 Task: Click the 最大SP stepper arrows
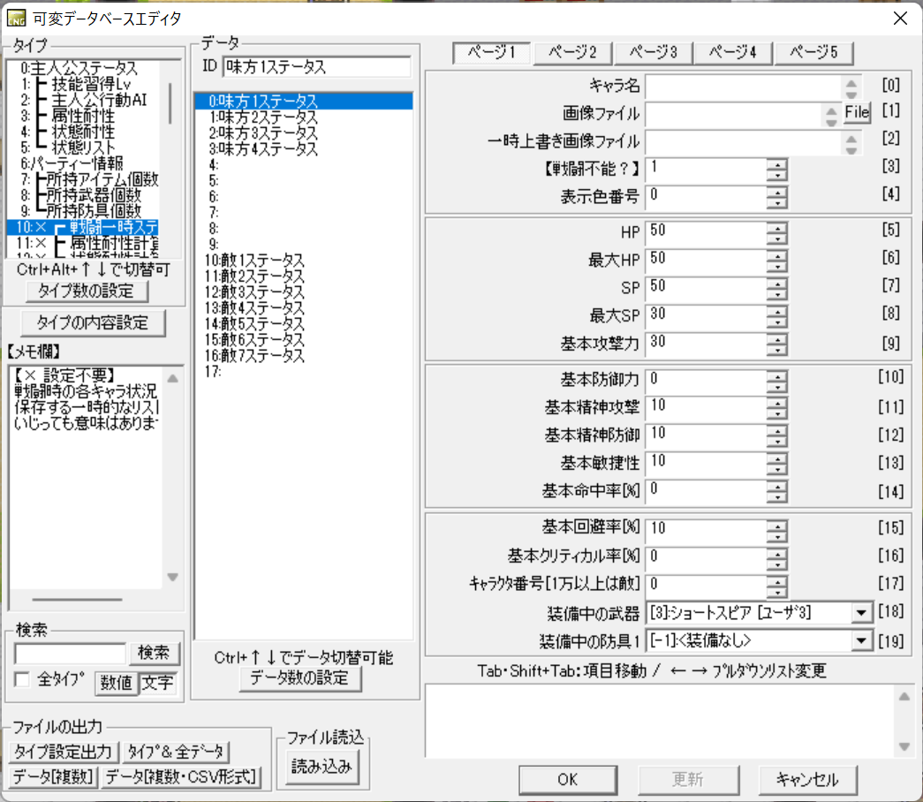tap(777, 316)
